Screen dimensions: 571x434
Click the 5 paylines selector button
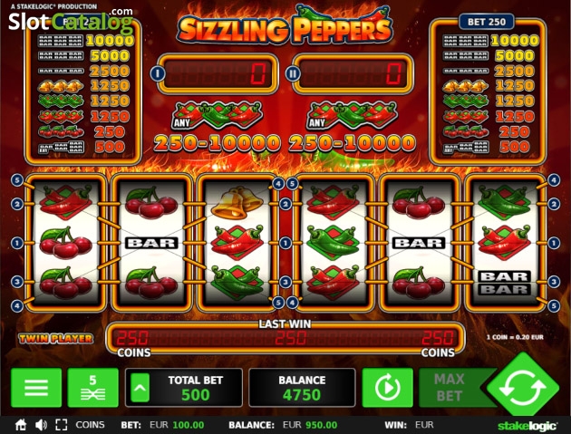(x=92, y=388)
